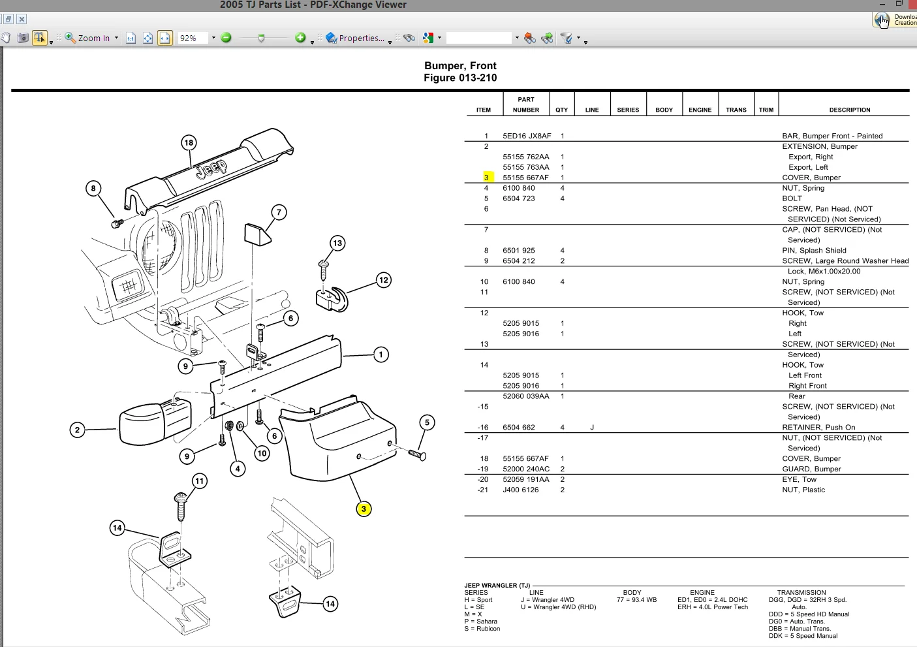Select the Hand tool
The image size is (917, 647).
pyautogui.click(x=6, y=38)
